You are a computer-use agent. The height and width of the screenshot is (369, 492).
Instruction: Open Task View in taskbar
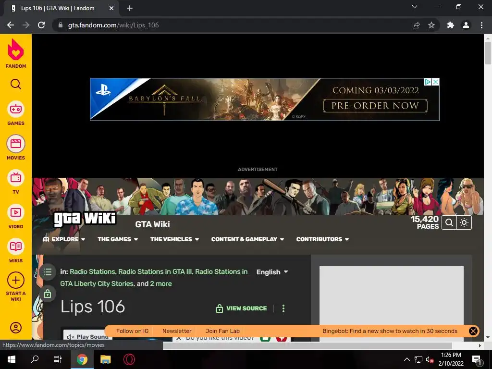(x=58, y=359)
